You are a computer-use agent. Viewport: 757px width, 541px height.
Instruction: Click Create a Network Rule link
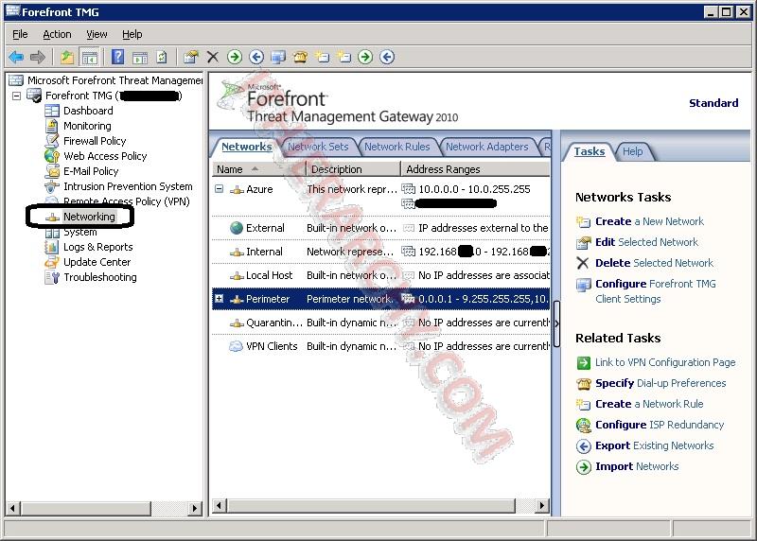click(649, 404)
